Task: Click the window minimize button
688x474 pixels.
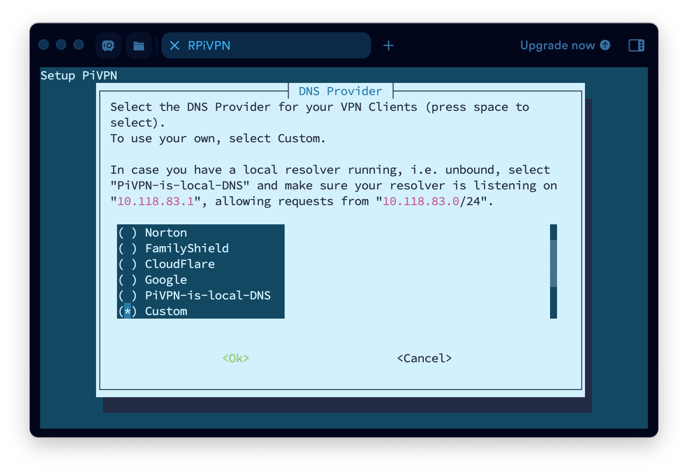Action: [x=61, y=45]
